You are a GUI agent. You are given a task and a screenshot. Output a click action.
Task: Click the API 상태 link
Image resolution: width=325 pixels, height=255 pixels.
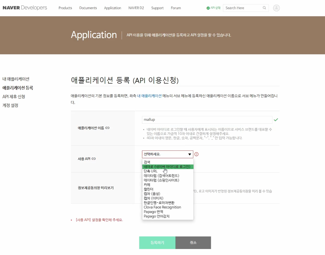(215, 8)
